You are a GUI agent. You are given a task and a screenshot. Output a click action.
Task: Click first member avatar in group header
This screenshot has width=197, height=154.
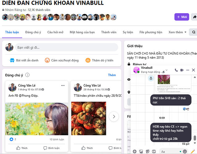click(x=5, y=17)
